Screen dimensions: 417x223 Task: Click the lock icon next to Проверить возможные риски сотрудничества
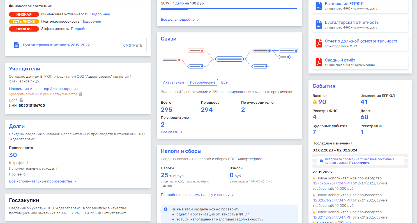pyautogui.click(x=81, y=94)
